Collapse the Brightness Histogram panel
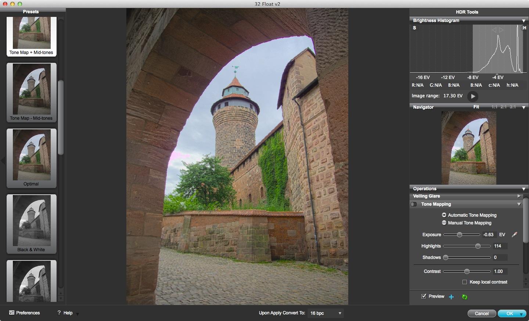The width and height of the screenshot is (529, 321). pos(523,21)
